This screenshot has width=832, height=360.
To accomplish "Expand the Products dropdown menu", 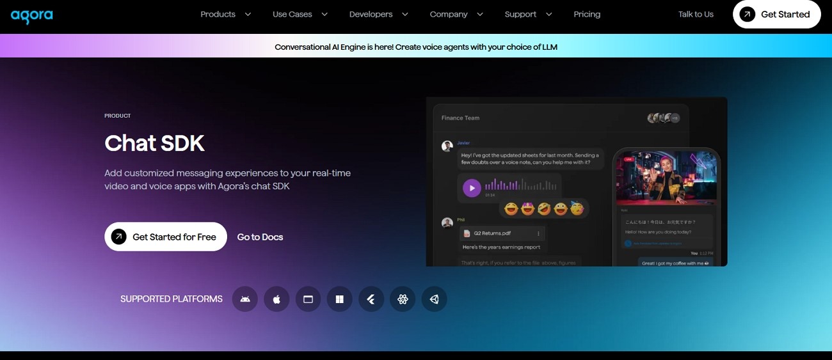I will click(225, 14).
